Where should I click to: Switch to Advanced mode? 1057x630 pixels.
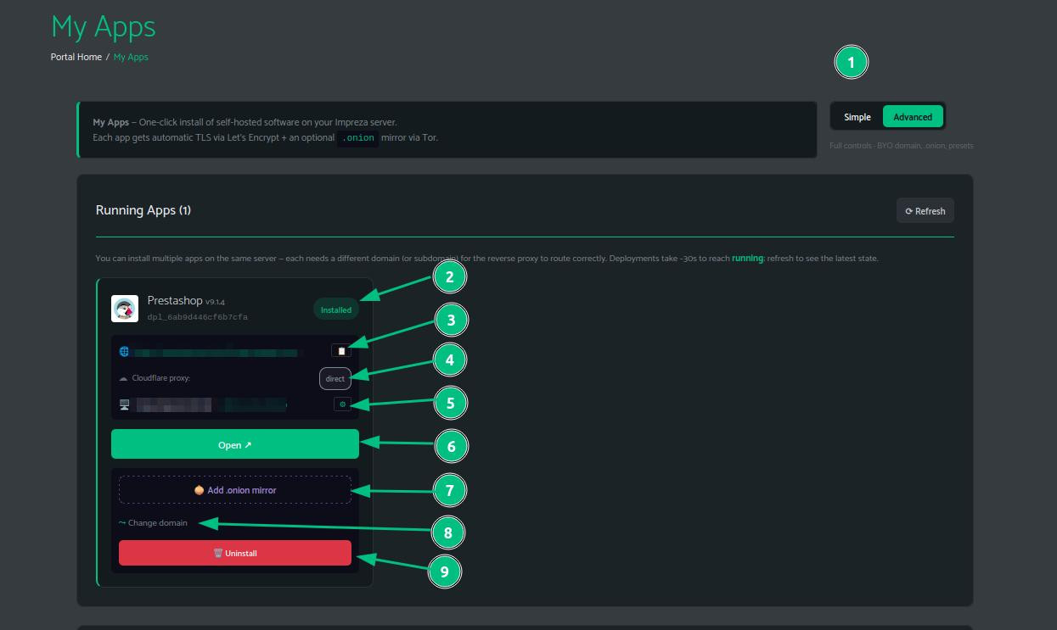pos(913,117)
